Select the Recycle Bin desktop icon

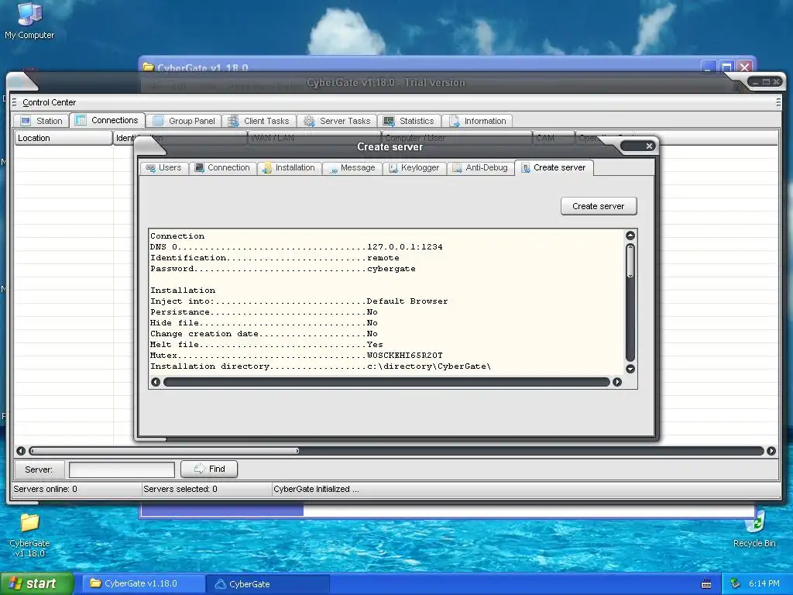754,529
